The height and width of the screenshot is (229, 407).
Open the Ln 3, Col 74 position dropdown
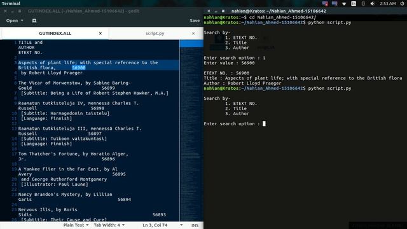(162, 225)
